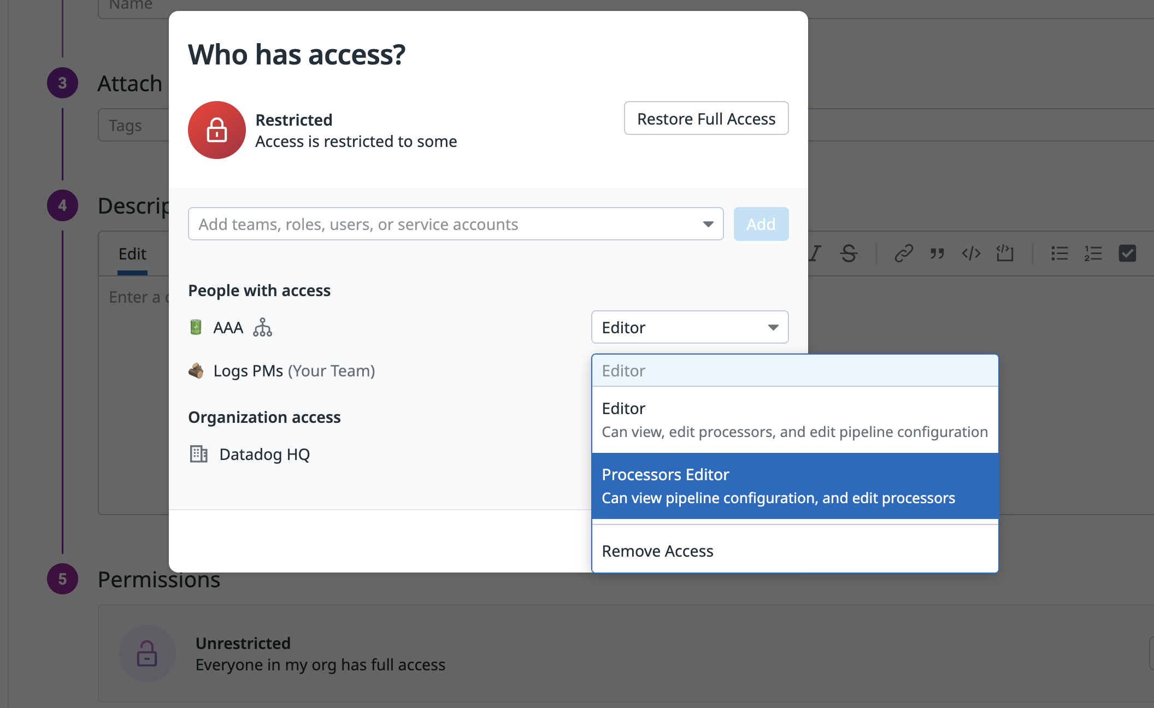Click the Restore Full Access button
This screenshot has height=708, width=1154.
706,119
